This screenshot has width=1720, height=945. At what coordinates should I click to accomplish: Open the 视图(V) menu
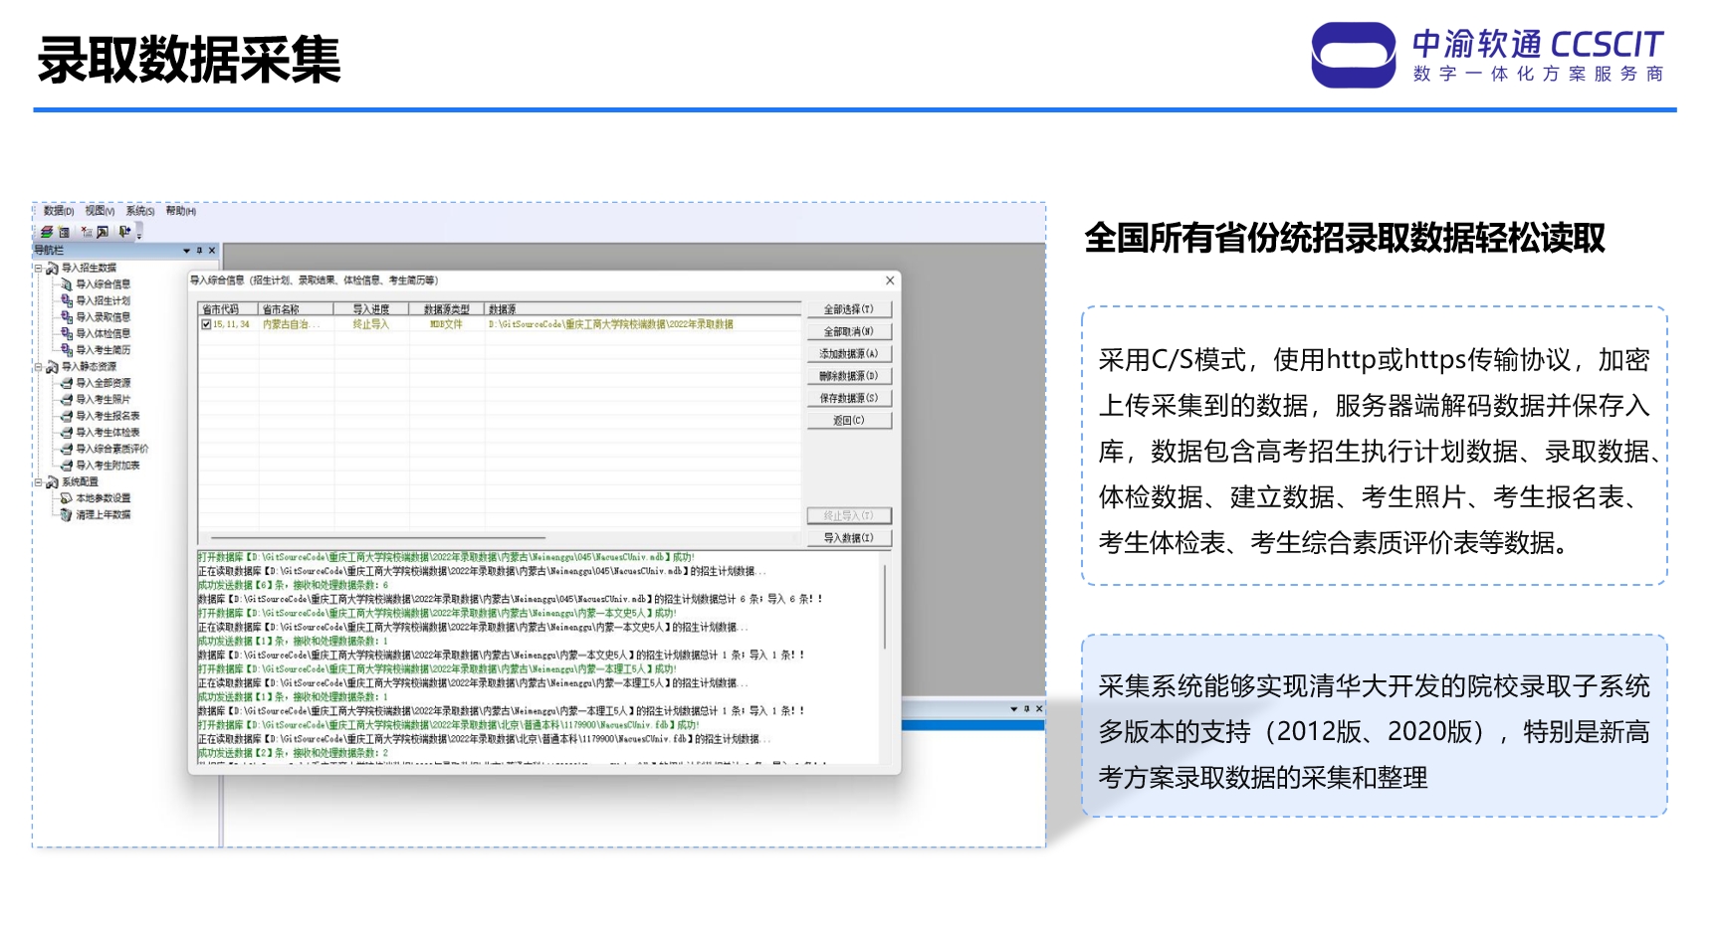point(100,211)
